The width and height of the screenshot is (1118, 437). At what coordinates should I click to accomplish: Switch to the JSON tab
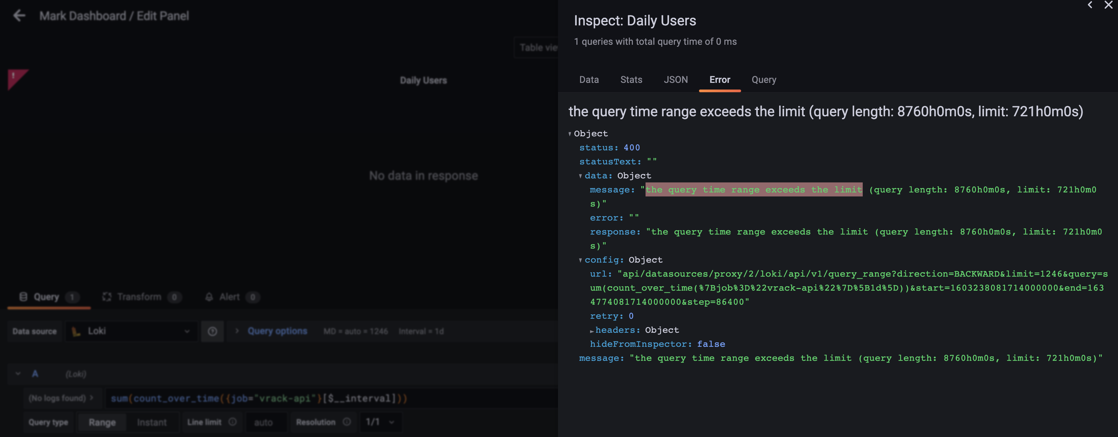[676, 80]
